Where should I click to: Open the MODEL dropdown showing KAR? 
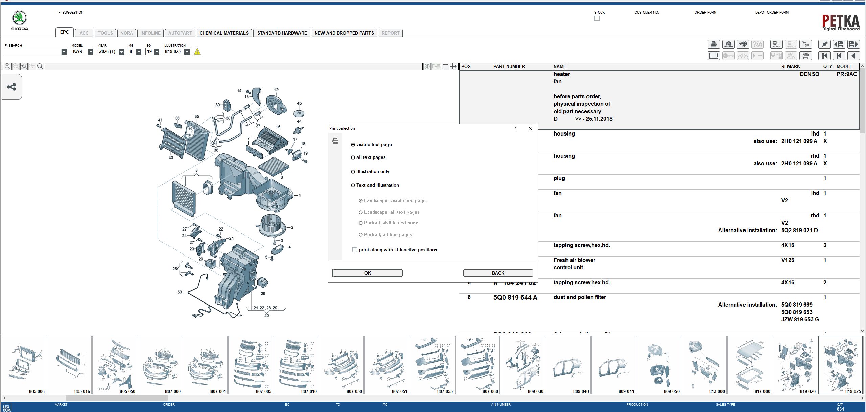tap(90, 52)
